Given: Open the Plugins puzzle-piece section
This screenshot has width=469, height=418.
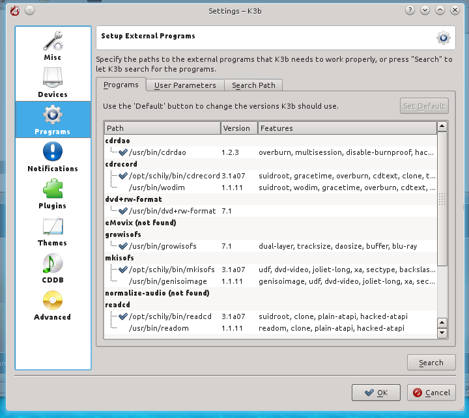Looking at the screenshot, I should click(x=53, y=194).
